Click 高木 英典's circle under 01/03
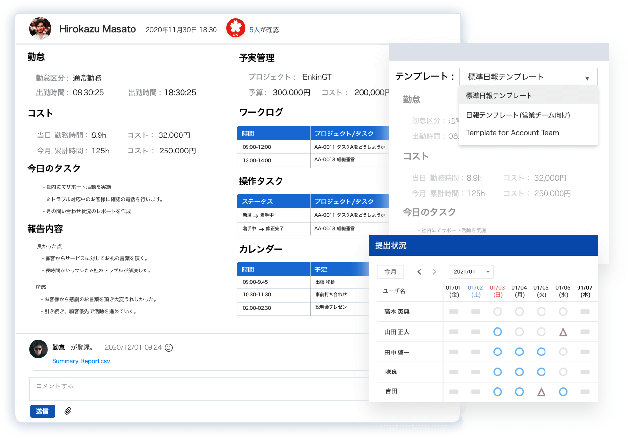Image resolution: width=628 pixels, height=438 pixels. [497, 312]
